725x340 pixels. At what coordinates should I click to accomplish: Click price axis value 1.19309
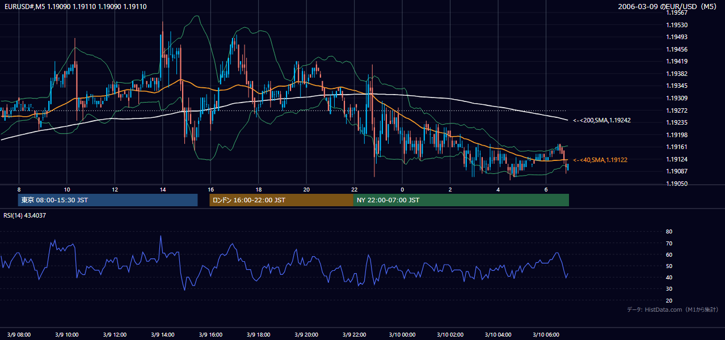click(676, 98)
